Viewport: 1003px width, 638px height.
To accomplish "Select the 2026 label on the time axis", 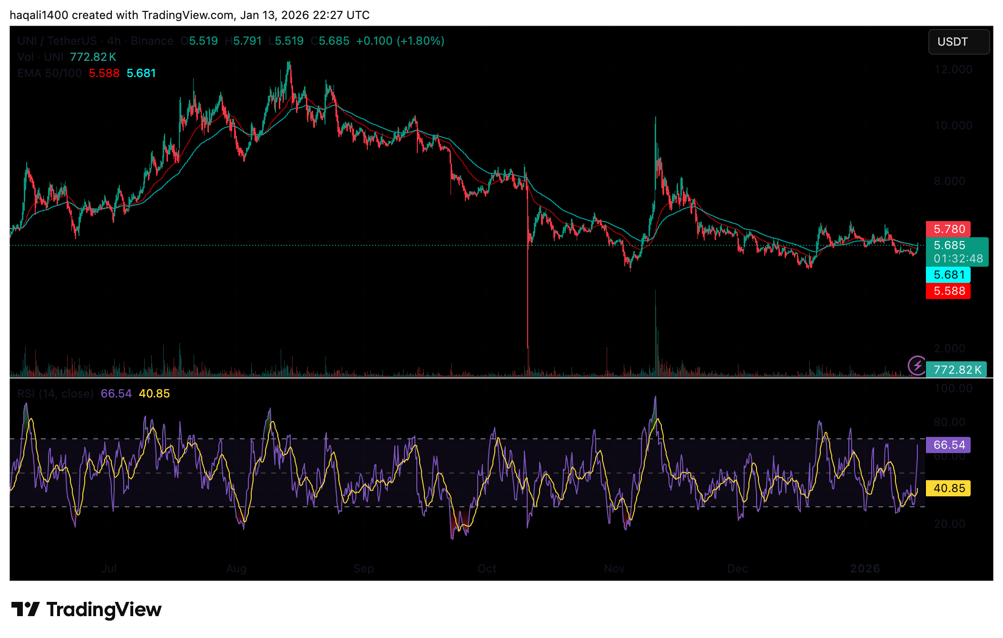I will (865, 568).
